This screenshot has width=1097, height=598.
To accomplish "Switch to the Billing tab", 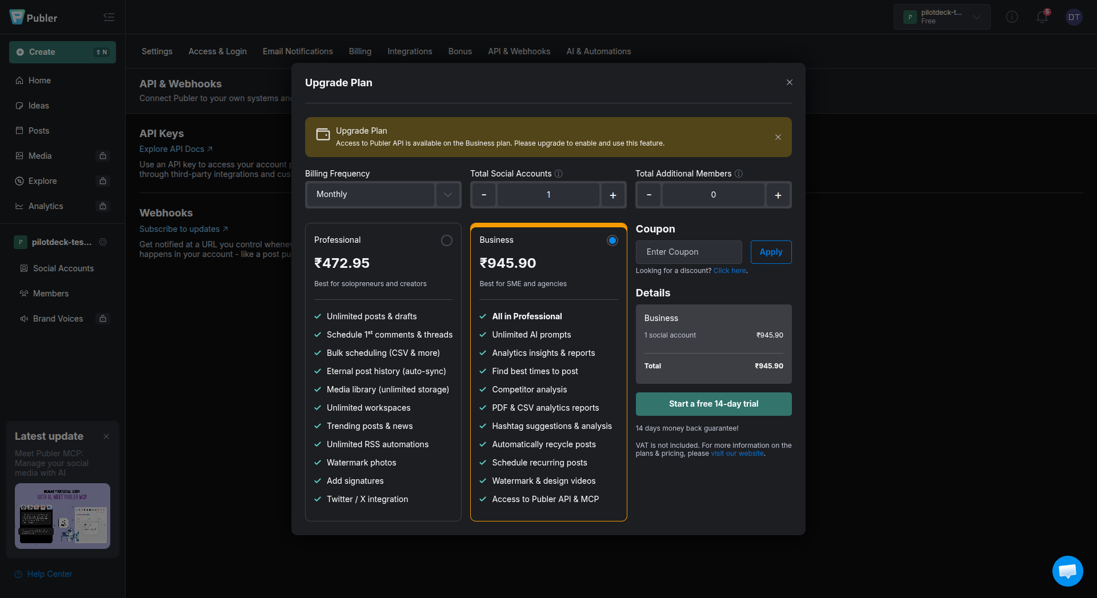I will 360,51.
